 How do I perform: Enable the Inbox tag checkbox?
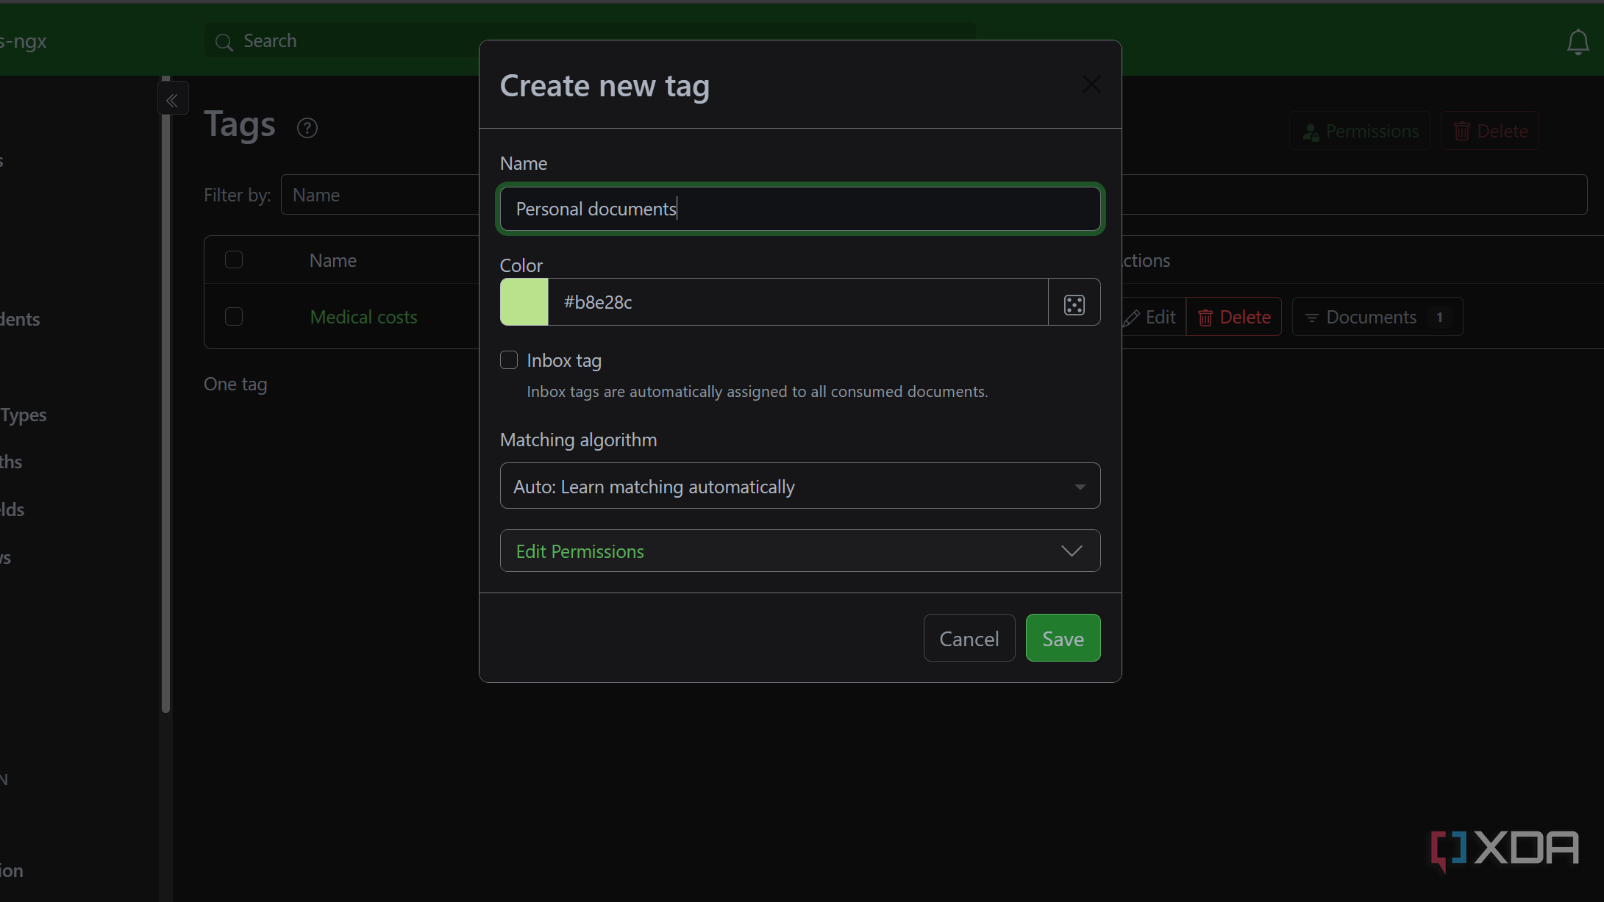coord(509,360)
